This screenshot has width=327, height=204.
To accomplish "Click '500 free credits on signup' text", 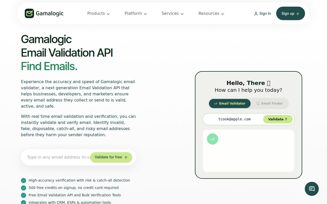I will click(x=74, y=188).
